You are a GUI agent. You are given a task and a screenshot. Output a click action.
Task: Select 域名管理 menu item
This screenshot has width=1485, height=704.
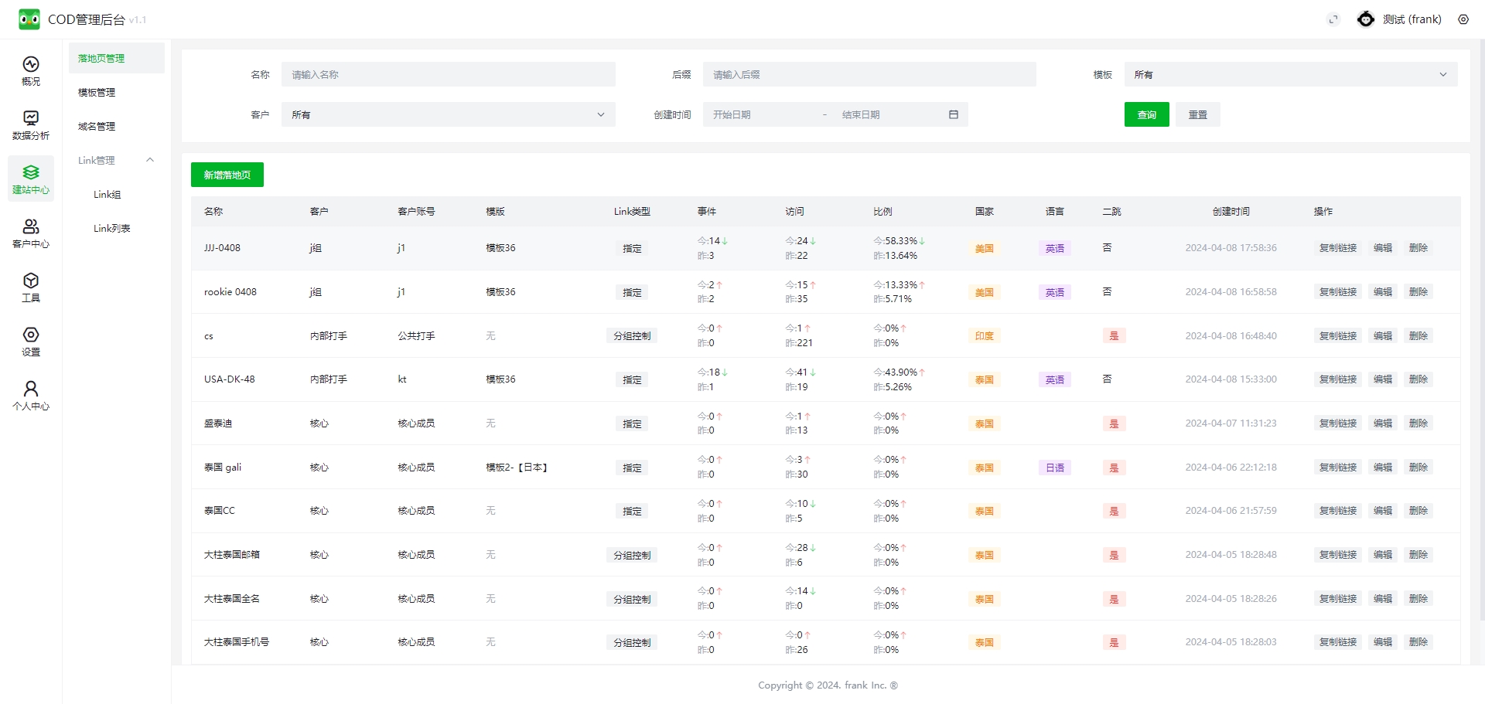117,126
